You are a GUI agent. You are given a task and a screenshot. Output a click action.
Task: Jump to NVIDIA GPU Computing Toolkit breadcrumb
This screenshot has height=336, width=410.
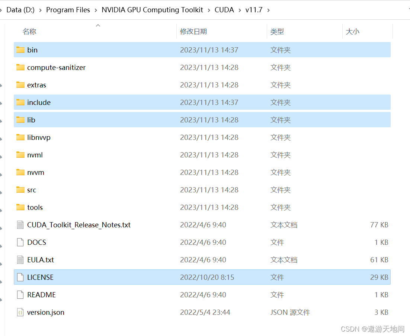[152, 10]
